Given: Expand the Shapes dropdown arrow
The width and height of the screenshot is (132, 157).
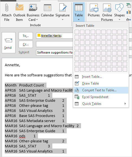Looking at the screenshot, I should [119, 20].
